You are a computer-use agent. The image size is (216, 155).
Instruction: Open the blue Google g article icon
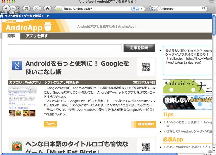[x=17, y=65]
